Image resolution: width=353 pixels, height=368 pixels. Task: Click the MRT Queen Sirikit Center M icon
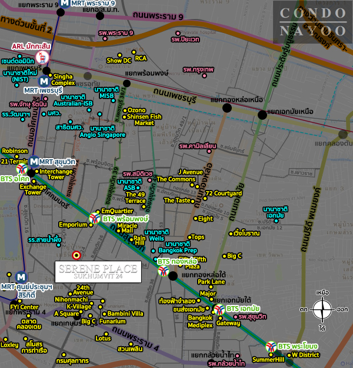pos(21,277)
